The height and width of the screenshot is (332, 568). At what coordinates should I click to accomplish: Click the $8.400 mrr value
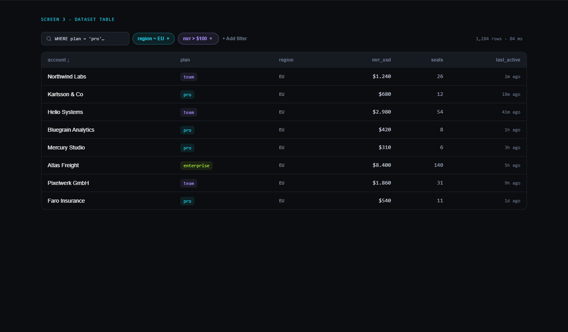[x=381, y=165]
